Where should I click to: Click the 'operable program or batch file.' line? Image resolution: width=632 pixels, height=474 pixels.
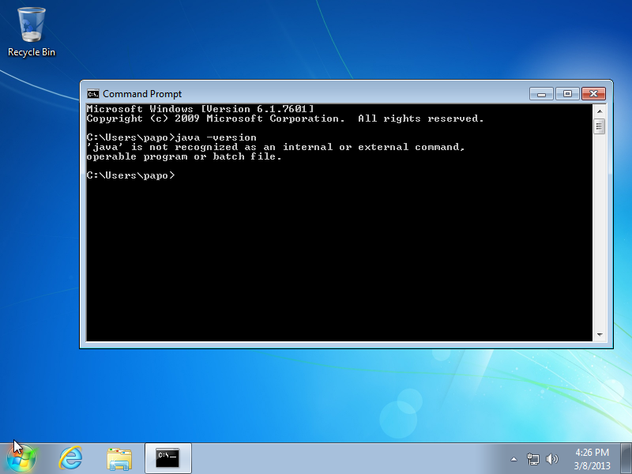point(184,156)
